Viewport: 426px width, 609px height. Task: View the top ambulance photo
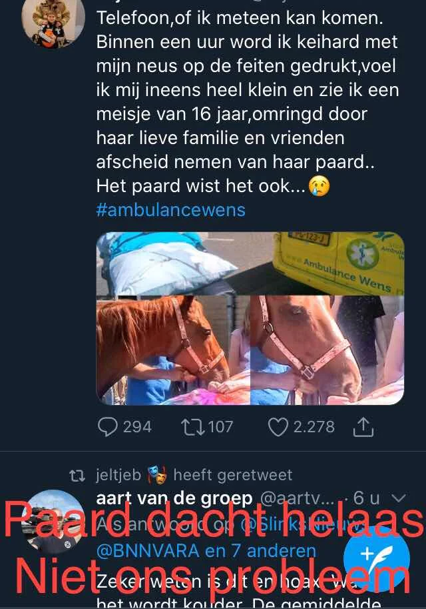(x=250, y=263)
